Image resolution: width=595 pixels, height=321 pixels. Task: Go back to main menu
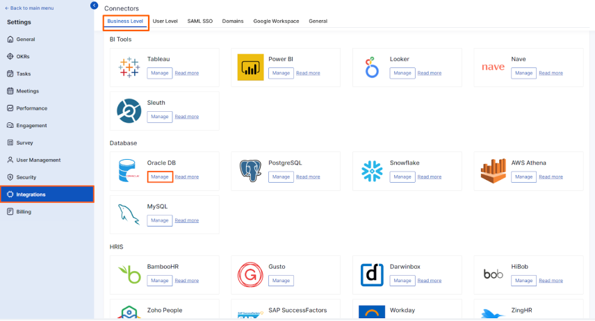(29, 8)
